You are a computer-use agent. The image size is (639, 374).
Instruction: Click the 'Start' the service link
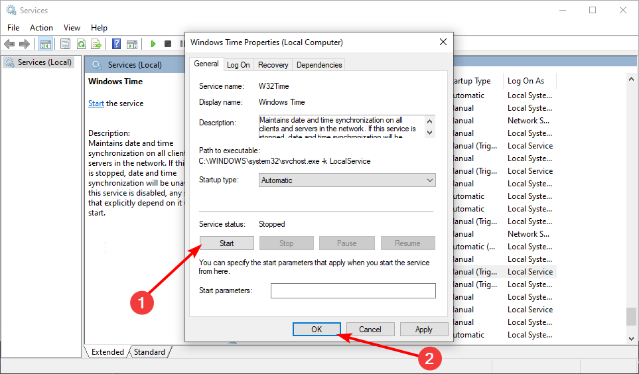[96, 103]
